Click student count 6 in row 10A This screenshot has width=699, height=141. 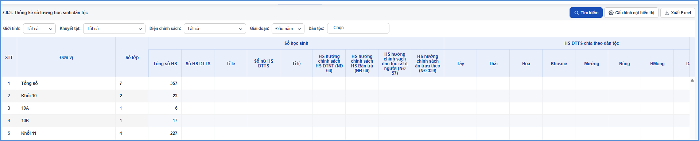click(x=176, y=108)
